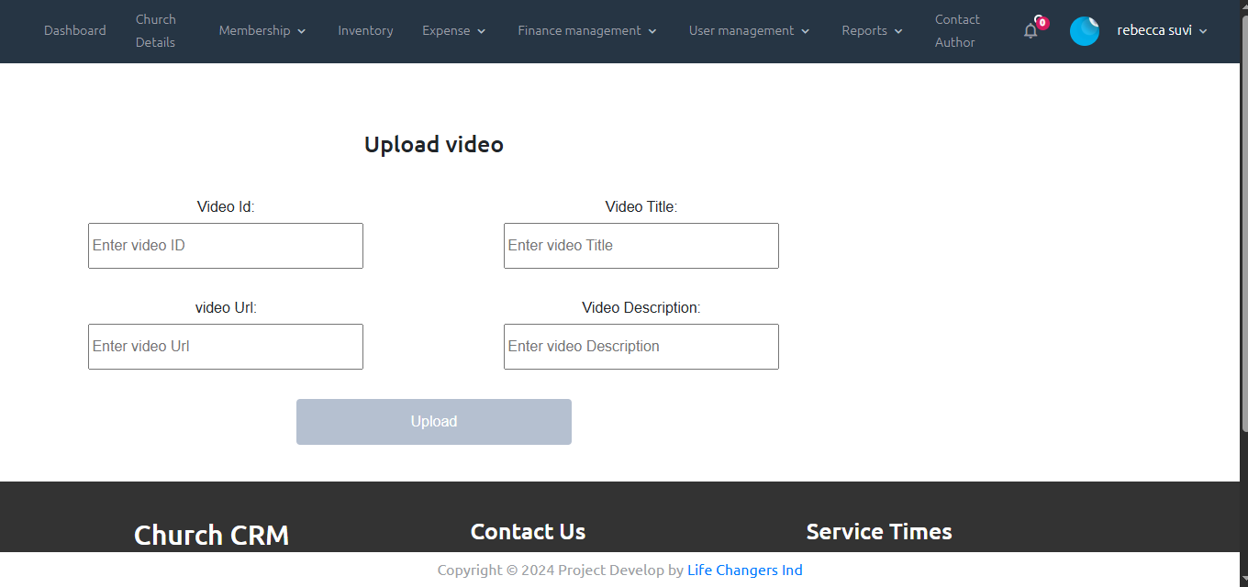
Task: Open the Church Details page
Action: (155, 30)
